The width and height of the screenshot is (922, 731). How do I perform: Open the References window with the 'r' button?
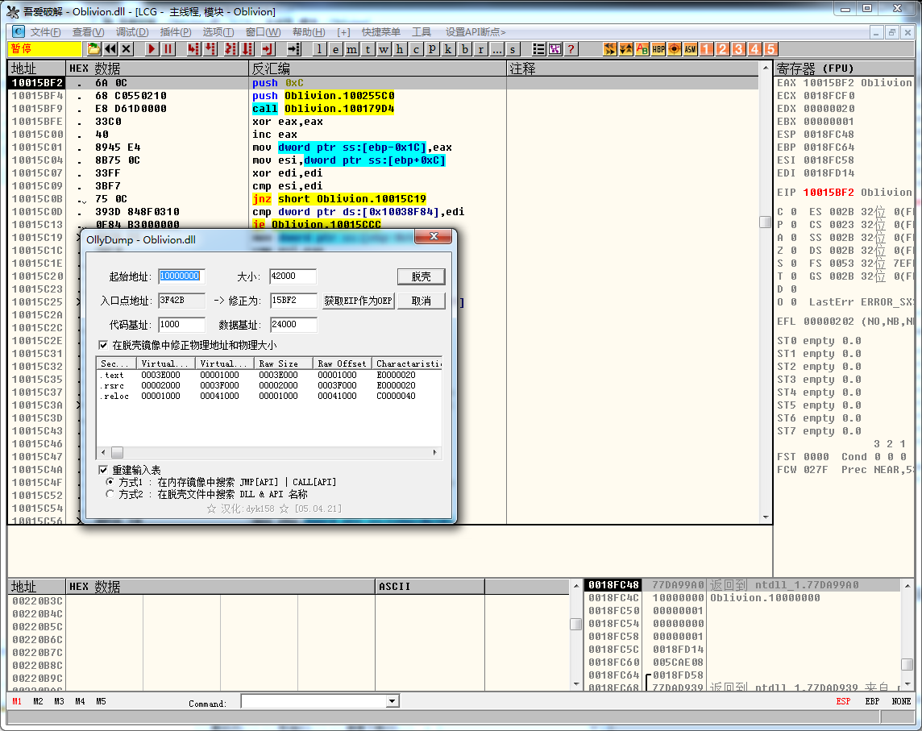click(x=480, y=49)
